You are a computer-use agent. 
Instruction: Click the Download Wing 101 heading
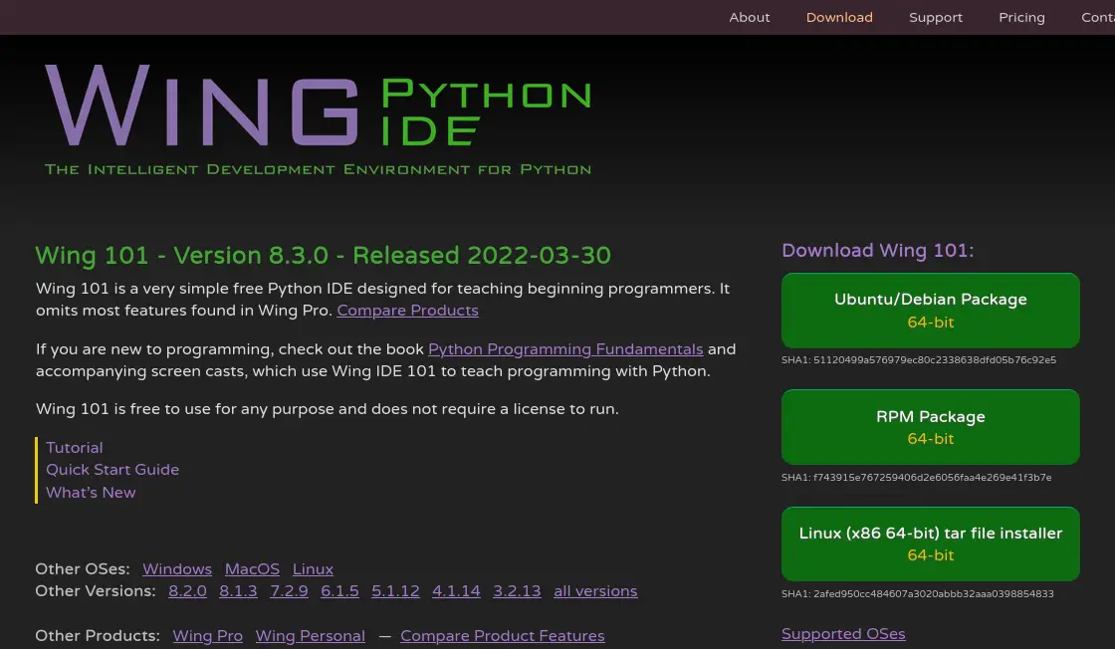point(877,251)
